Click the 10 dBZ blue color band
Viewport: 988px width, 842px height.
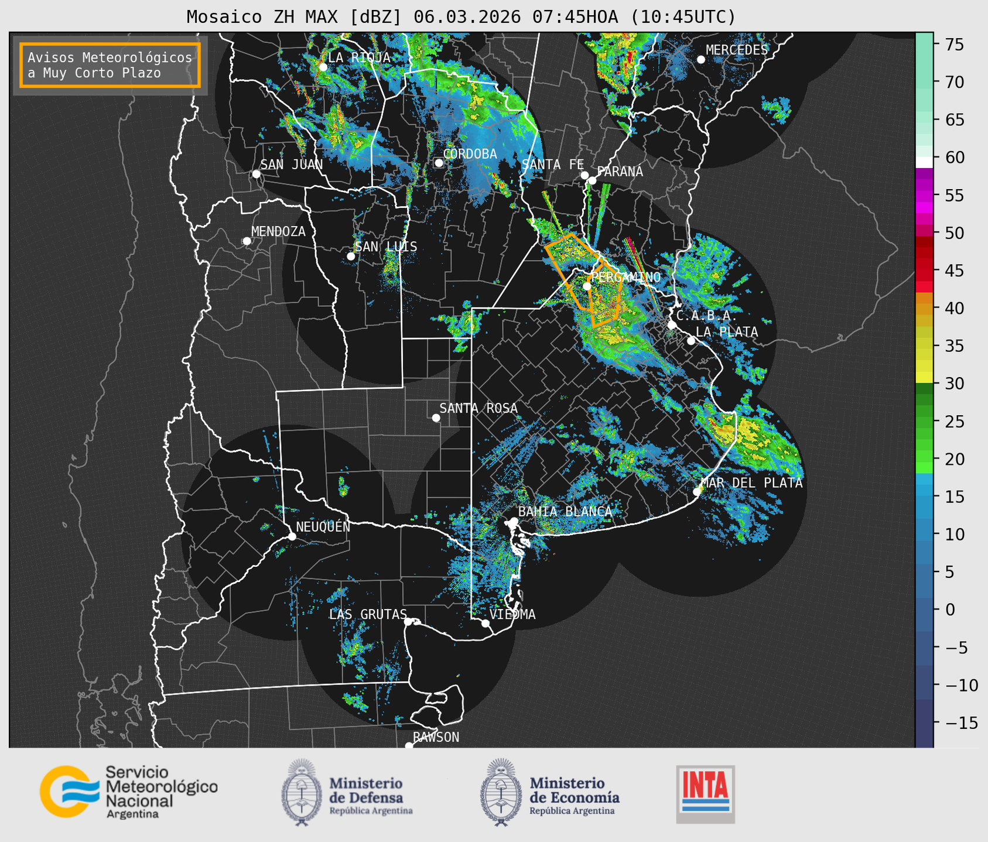point(924,534)
